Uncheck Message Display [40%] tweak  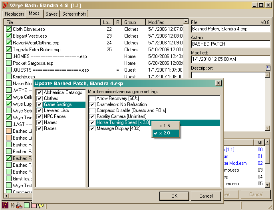pyautogui.click(x=92, y=128)
